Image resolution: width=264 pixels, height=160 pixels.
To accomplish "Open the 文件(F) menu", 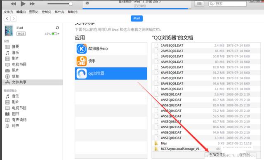I will coord(8,12).
